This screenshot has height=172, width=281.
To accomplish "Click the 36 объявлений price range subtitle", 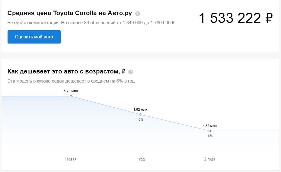I will click(x=91, y=23).
